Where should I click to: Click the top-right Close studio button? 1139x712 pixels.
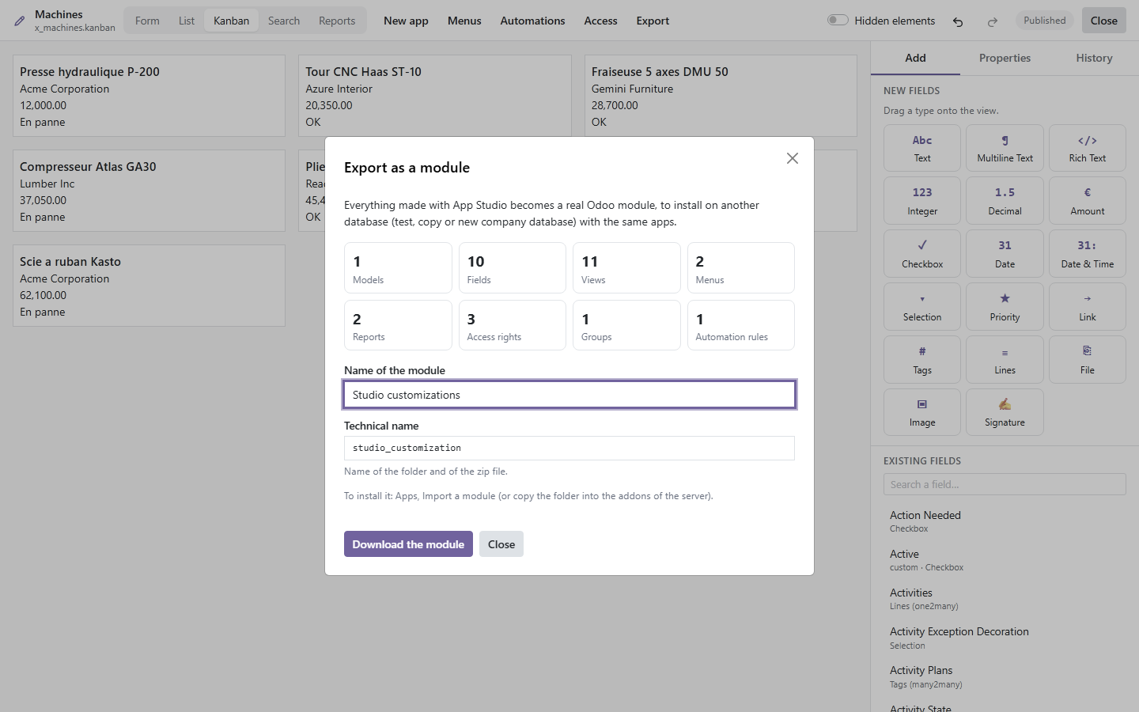click(x=1103, y=21)
